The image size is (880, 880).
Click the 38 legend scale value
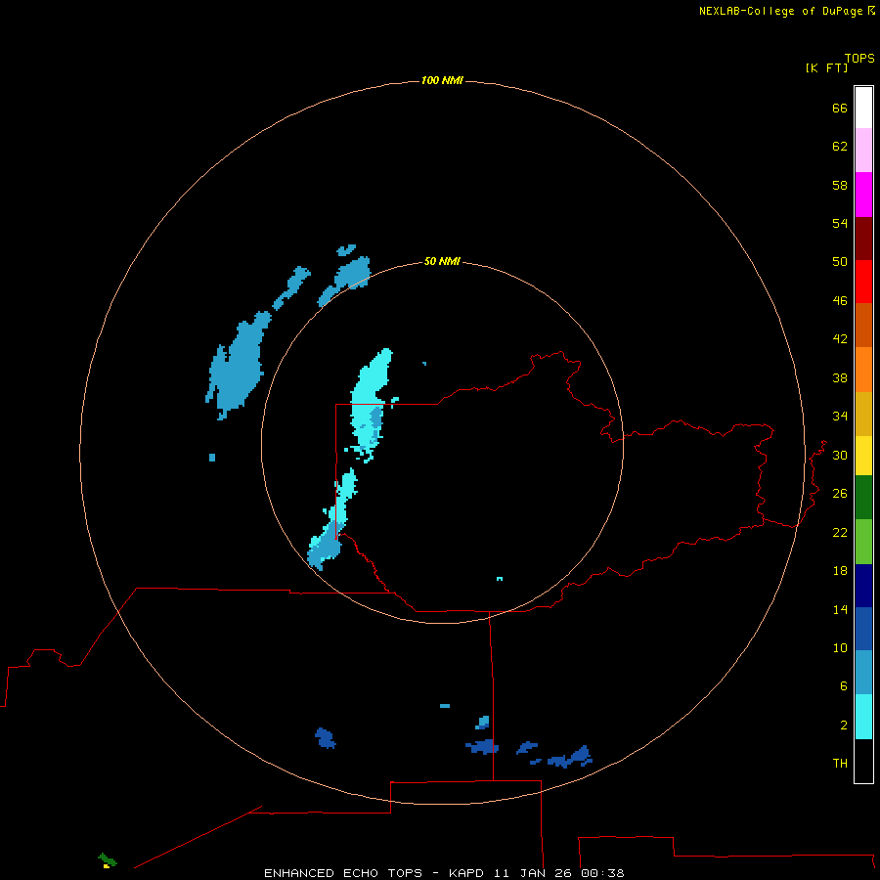(x=840, y=377)
